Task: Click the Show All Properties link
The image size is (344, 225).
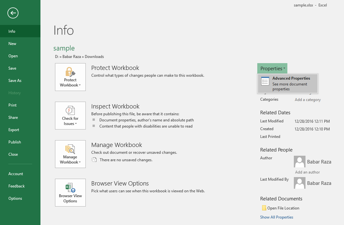Action: pyautogui.click(x=277, y=217)
